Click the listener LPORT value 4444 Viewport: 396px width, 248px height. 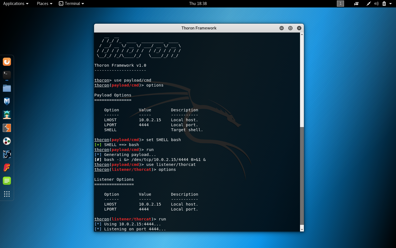point(144,209)
